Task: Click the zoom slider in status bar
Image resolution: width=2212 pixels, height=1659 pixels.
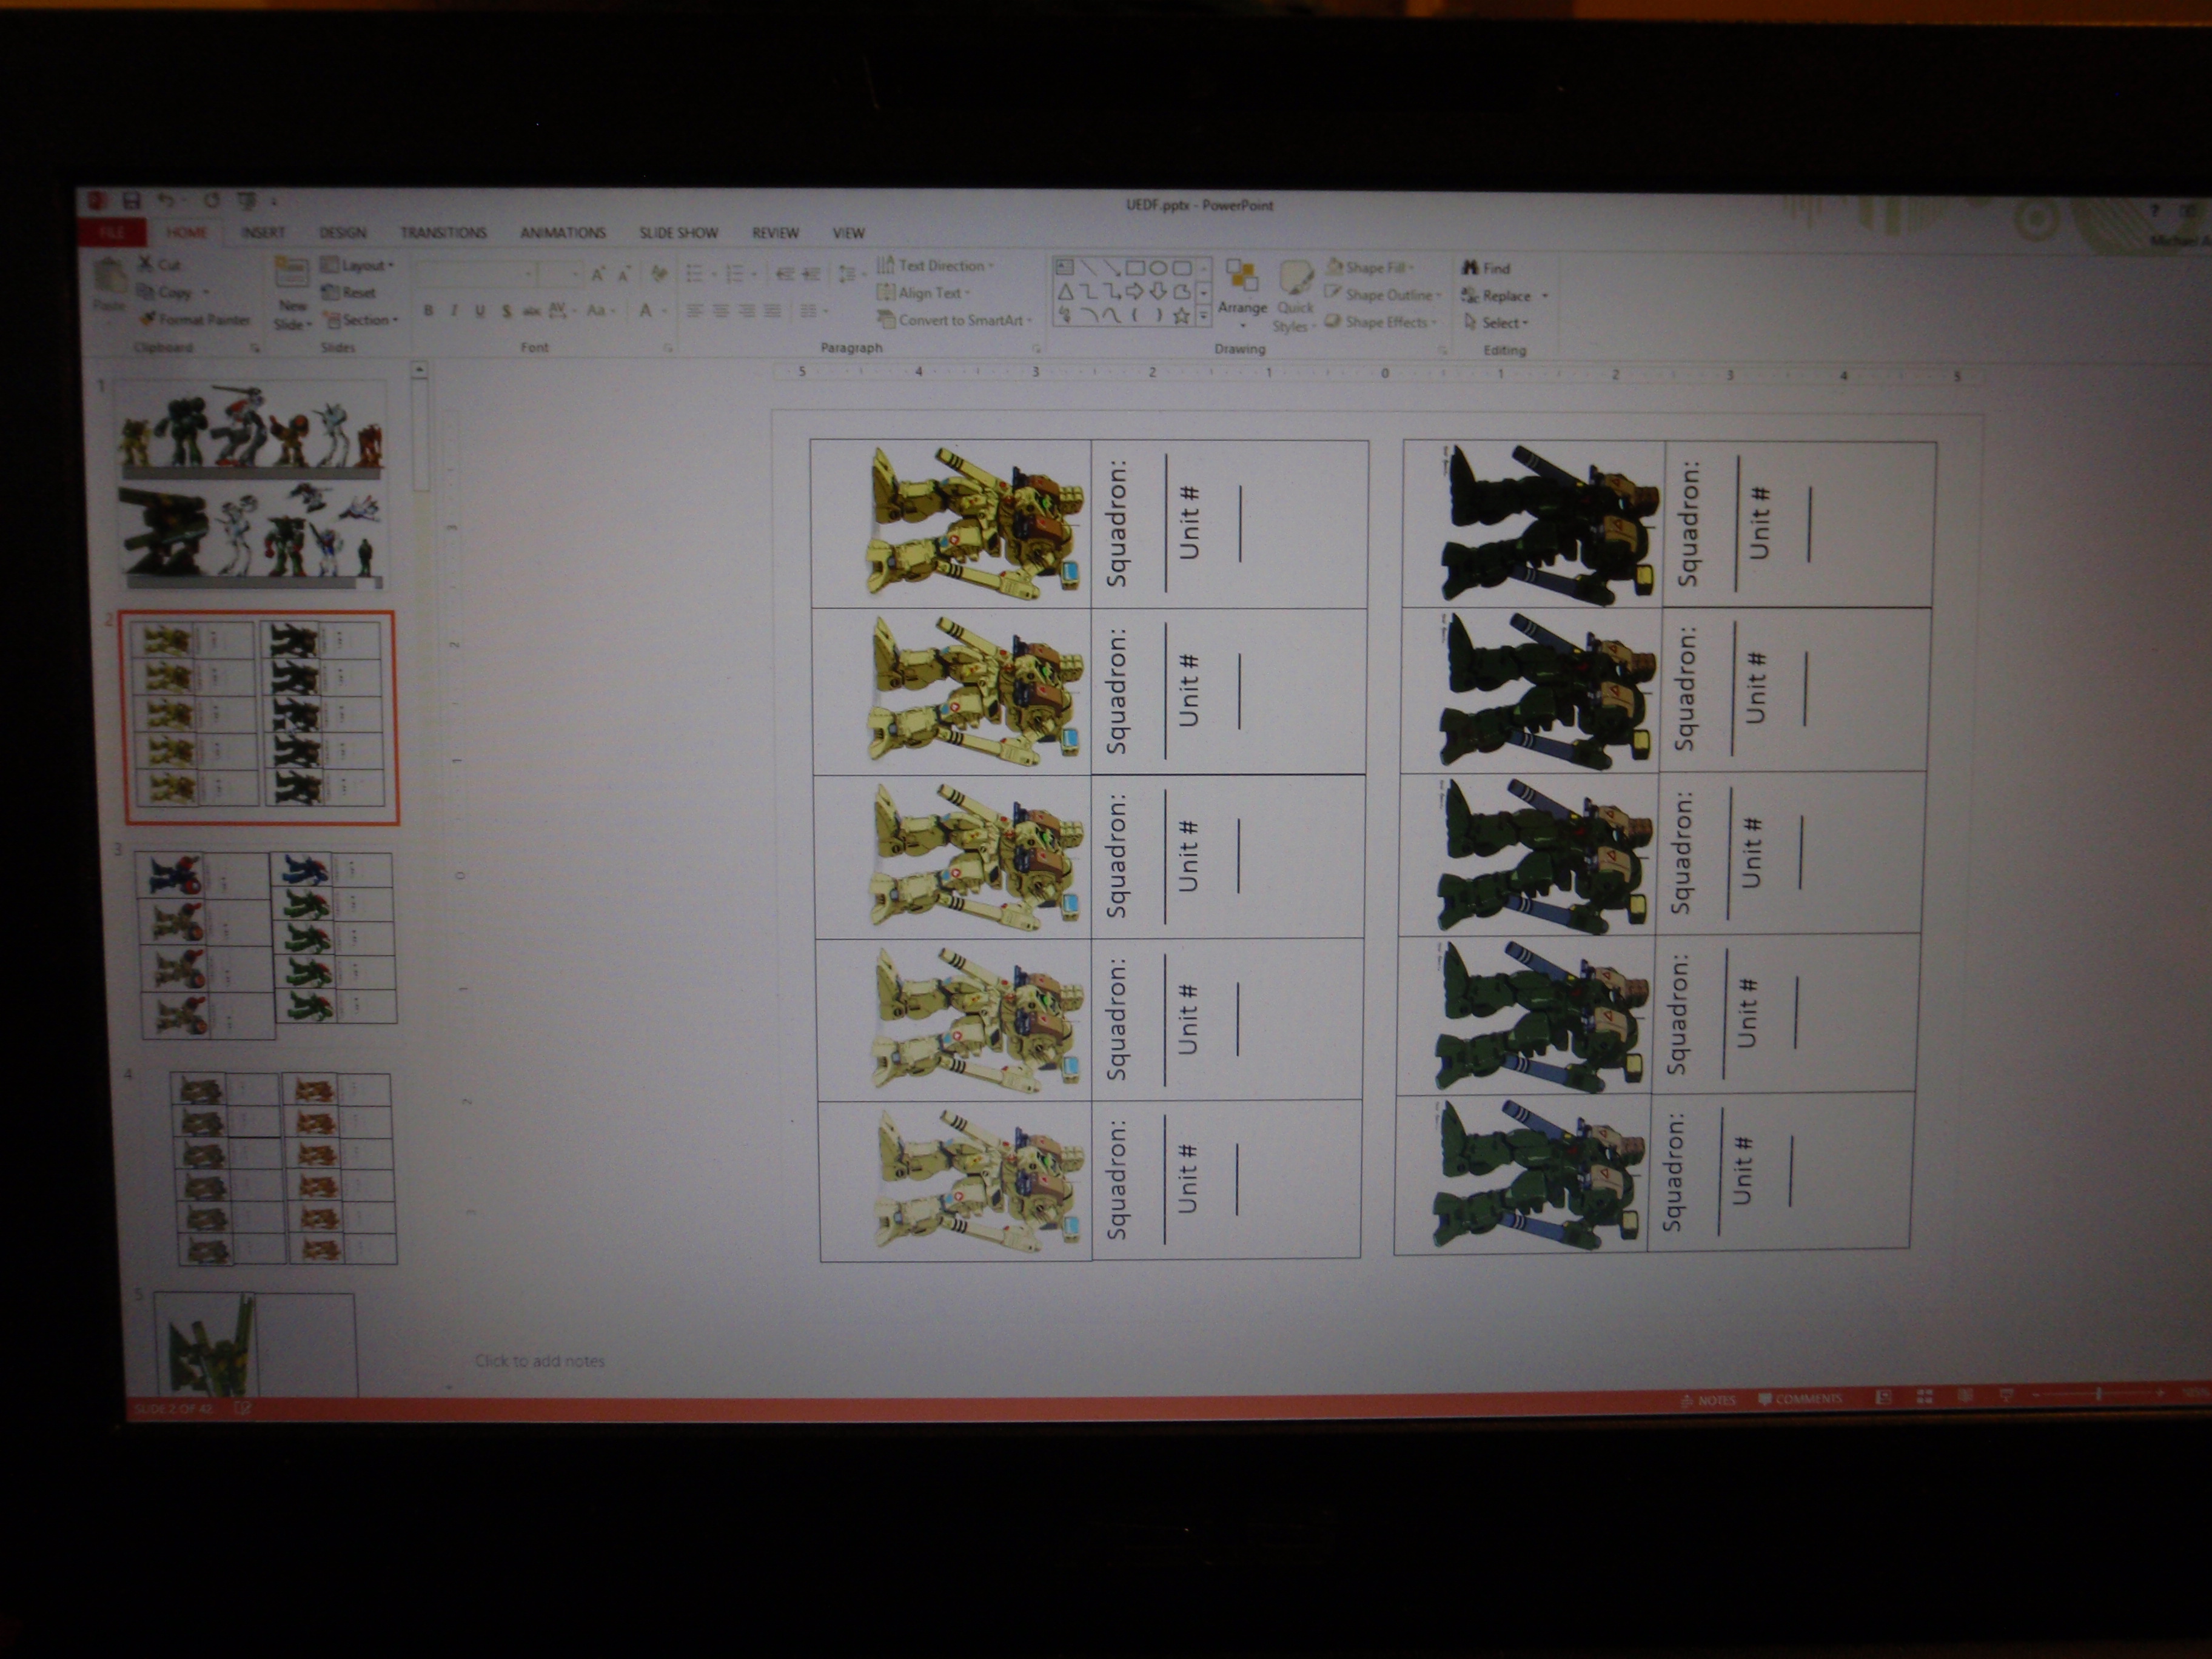Action: point(2098,1393)
